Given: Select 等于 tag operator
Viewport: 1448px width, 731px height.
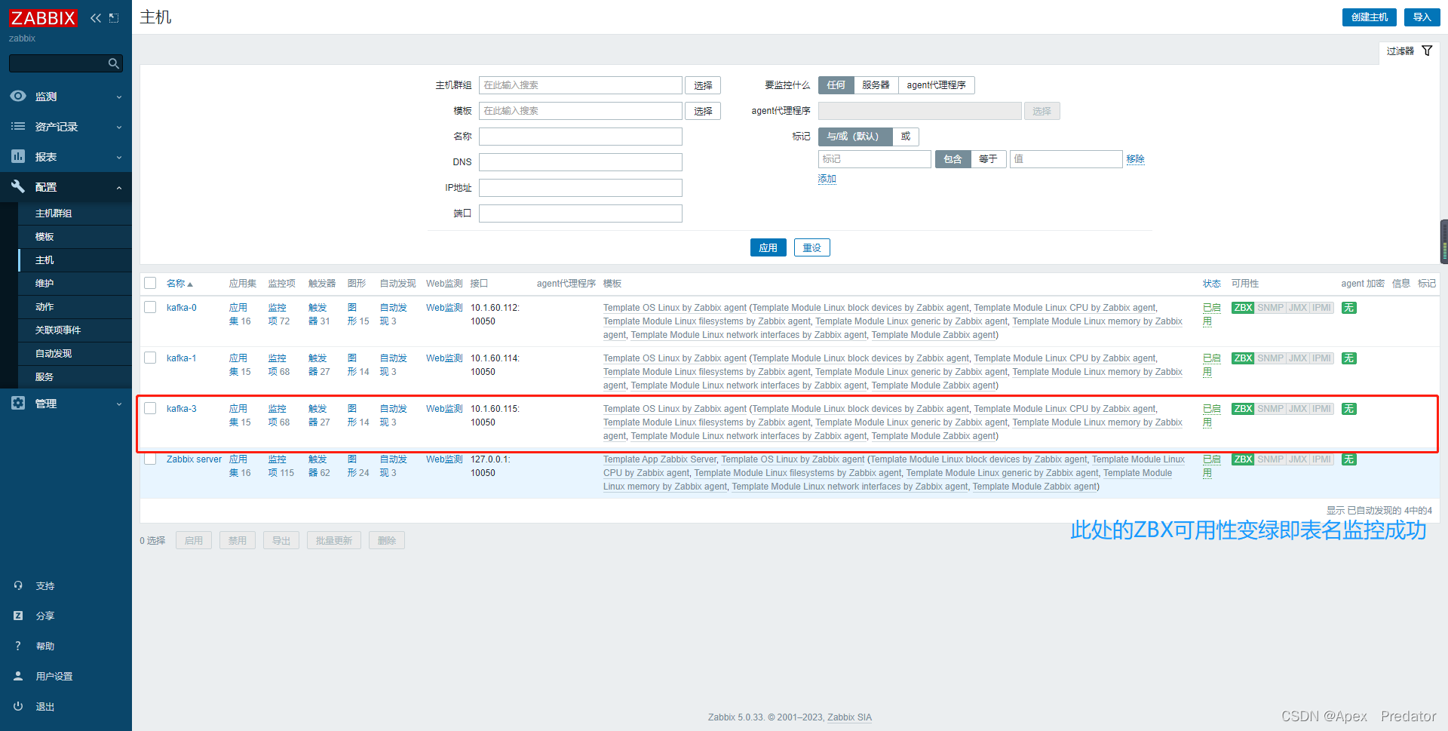Looking at the screenshot, I should 988,159.
